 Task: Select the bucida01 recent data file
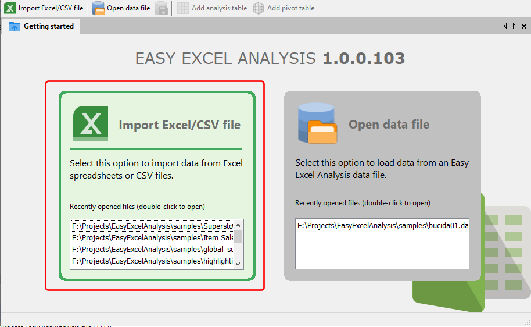pyautogui.click(x=382, y=225)
